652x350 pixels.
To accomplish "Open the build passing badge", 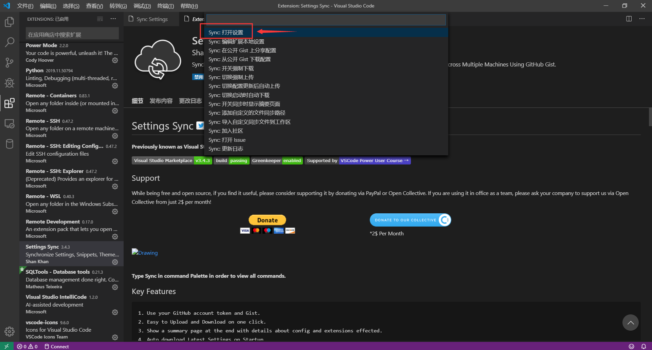I will point(232,160).
